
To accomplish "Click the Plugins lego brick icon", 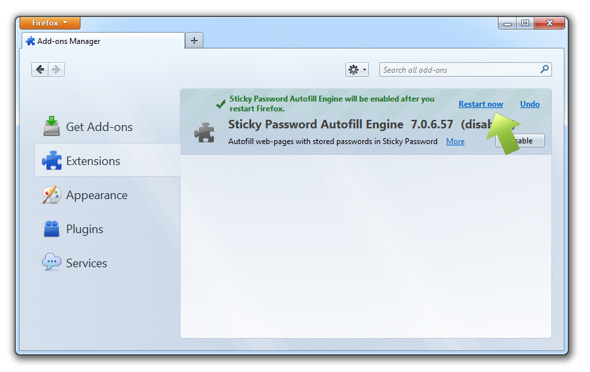I will (52, 229).
